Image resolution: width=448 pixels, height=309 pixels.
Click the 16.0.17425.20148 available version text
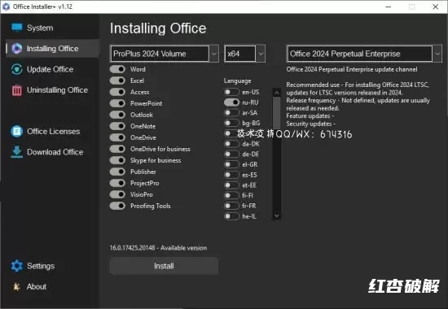point(159,248)
